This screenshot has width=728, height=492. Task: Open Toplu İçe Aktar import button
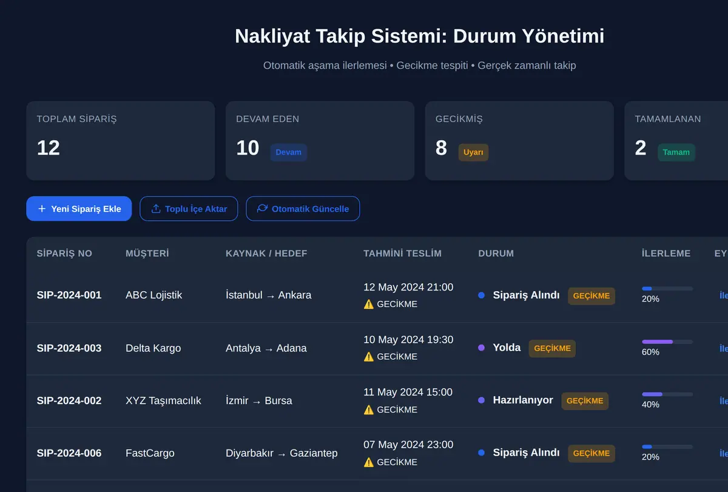coord(189,209)
